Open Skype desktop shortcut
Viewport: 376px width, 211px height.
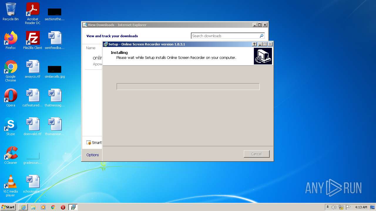click(x=11, y=127)
